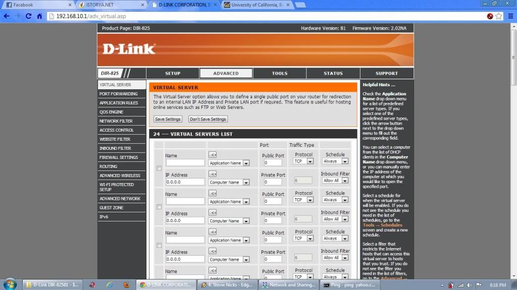
Task: Click first entry IP Address field
Action: (x=185, y=182)
